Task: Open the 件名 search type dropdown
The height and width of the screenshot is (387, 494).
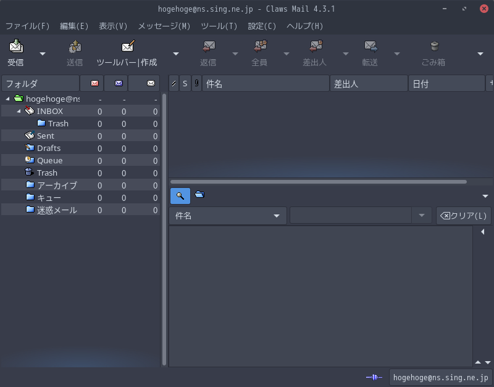Action: (227, 216)
